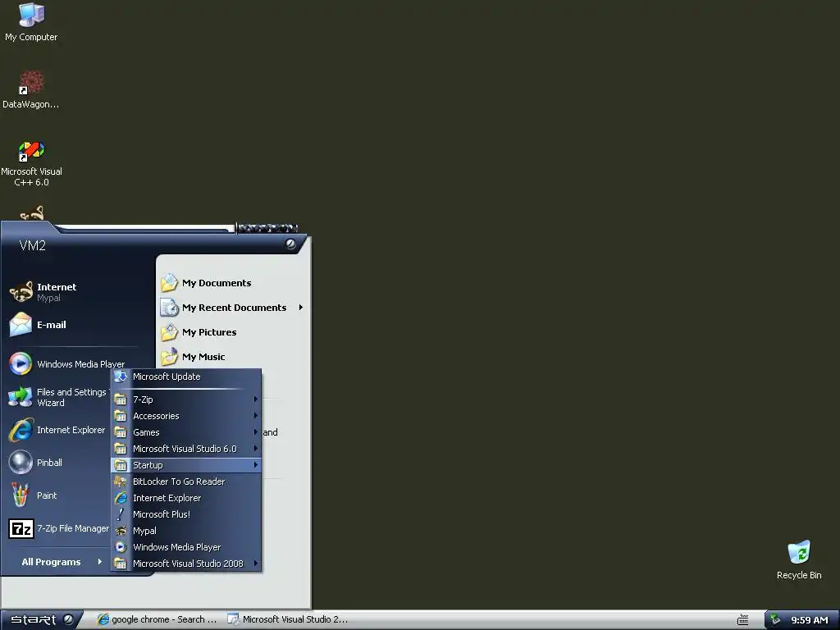
Task: Open Microsoft Plus! from All Programs
Action: click(186, 514)
